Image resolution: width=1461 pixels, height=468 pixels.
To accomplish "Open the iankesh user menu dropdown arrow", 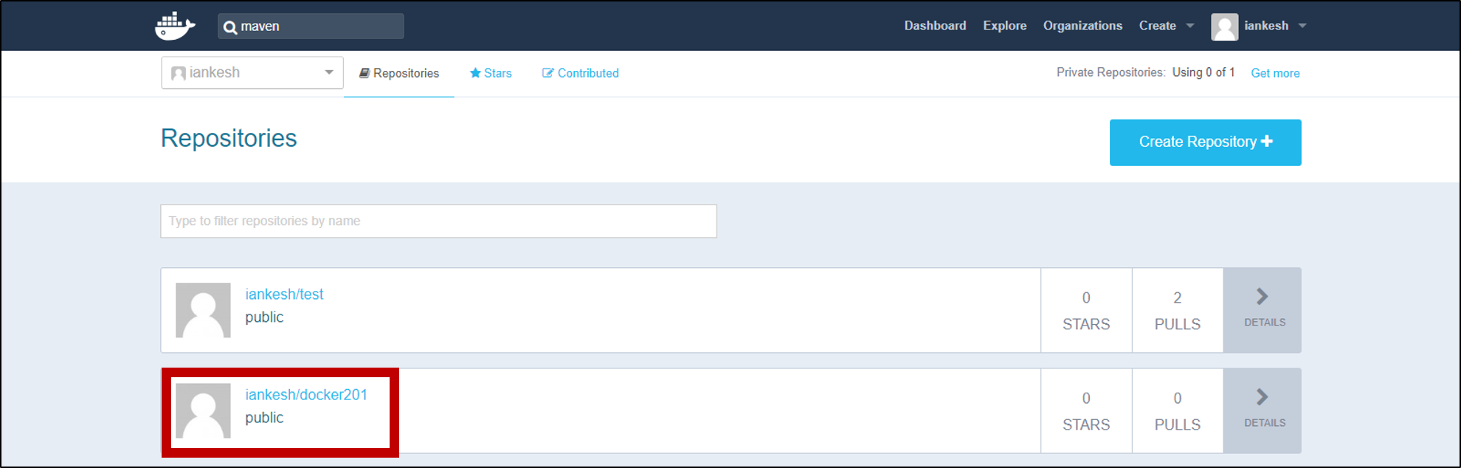I will (x=1302, y=26).
